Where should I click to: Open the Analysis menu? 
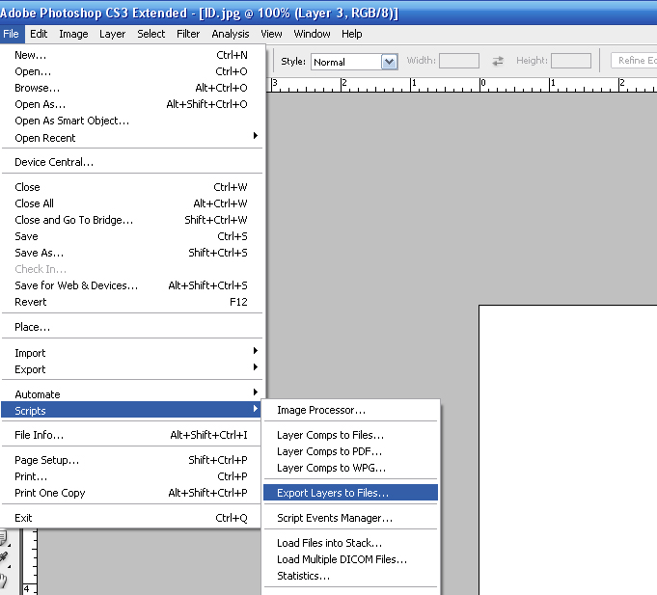[230, 34]
